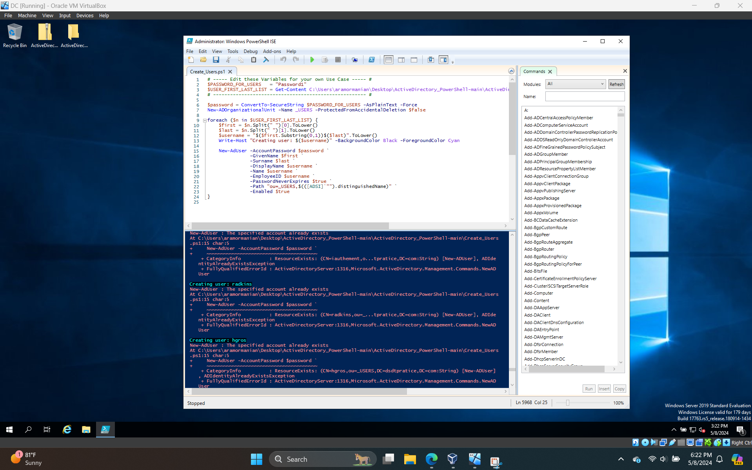This screenshot has height=470, width=752.
Task: Open the toolbar overflow options arrow
Action: tap(452, 62)
